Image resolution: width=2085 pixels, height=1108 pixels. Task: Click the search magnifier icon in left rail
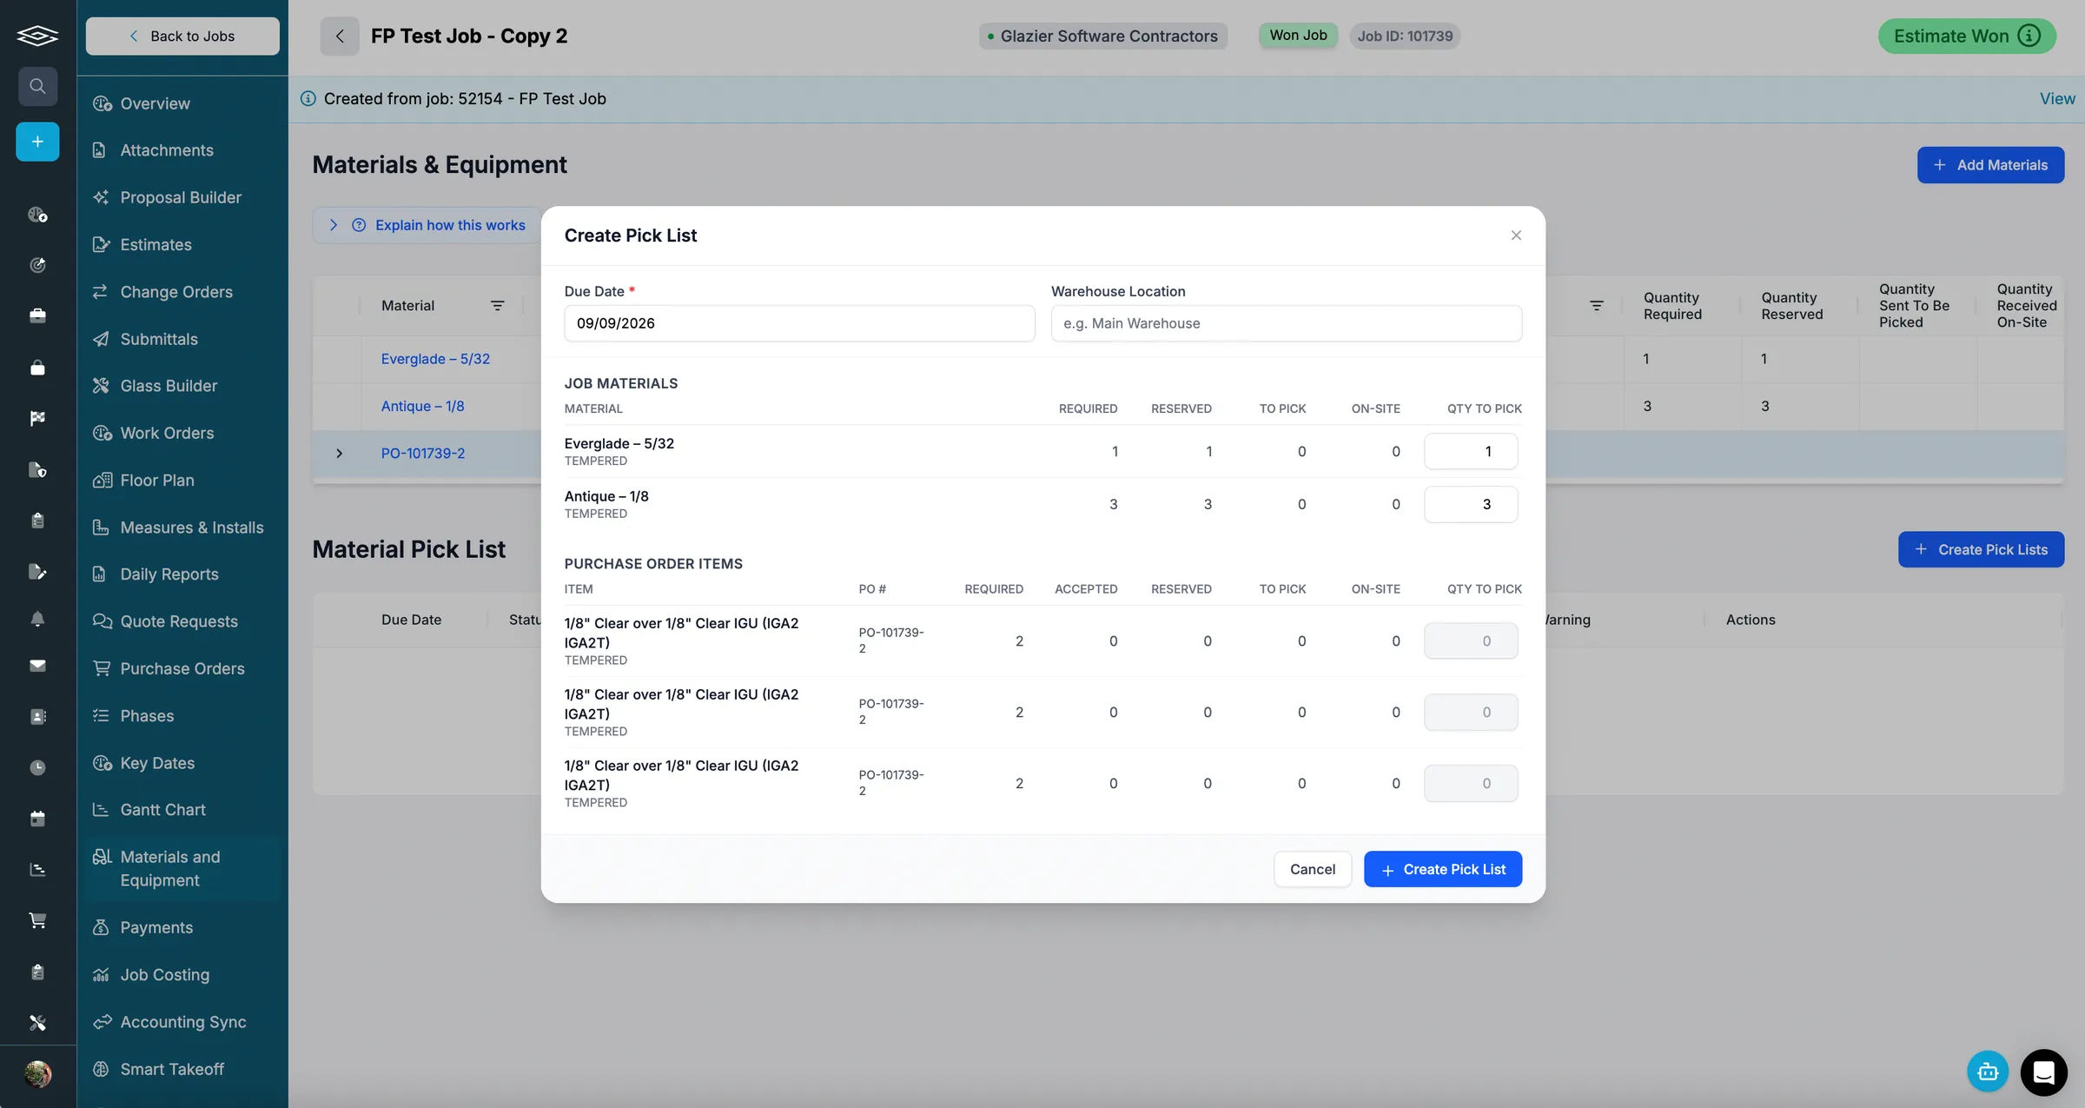click(x=37, y=86)
